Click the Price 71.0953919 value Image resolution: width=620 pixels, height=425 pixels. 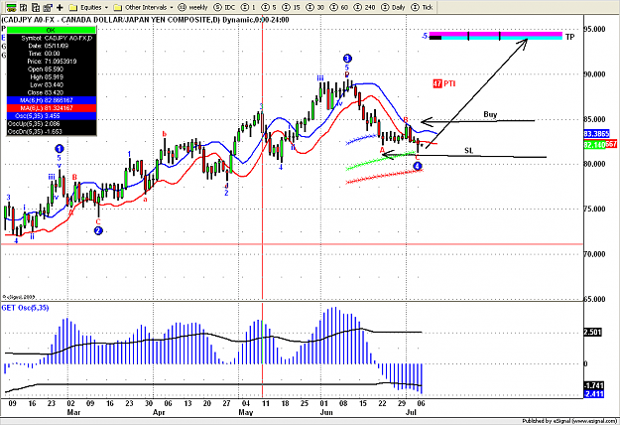61,62
